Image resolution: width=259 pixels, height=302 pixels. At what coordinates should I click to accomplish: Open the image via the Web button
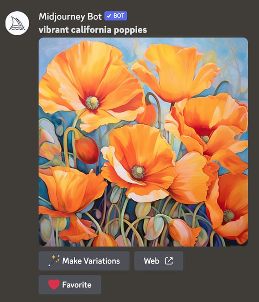tap(158, 261)
